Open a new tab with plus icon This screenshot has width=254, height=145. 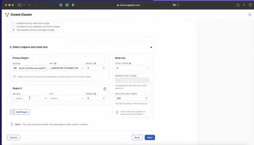click(244, 5)
